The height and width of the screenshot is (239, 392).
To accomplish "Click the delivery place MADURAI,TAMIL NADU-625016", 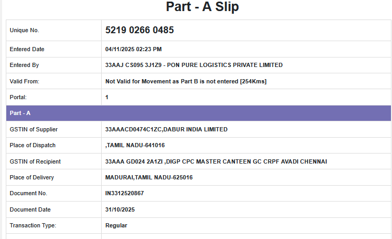I will coord(149,177).
